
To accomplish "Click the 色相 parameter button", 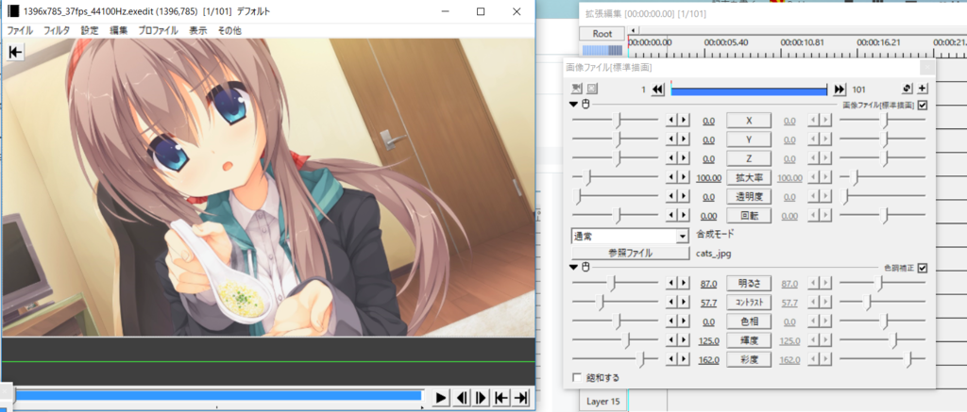I will pos(749,321).
